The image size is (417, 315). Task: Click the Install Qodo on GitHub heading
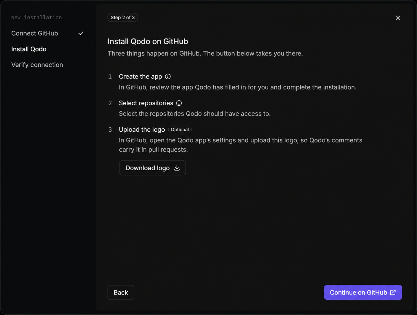pos(148,42)
